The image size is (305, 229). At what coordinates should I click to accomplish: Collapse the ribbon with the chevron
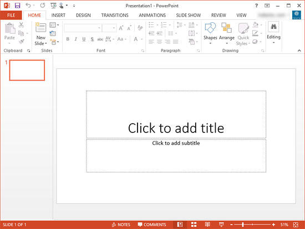(299, 50)
